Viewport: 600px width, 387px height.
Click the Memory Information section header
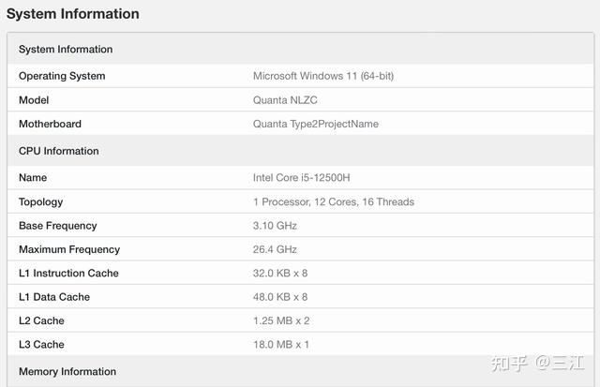67,372
